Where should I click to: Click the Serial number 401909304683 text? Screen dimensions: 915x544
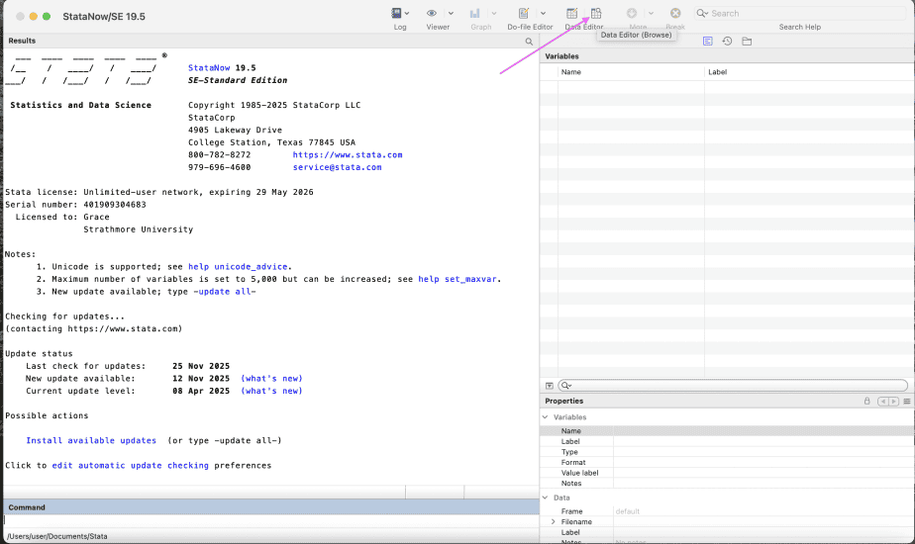pyautogui.click(x=115, y=205)
